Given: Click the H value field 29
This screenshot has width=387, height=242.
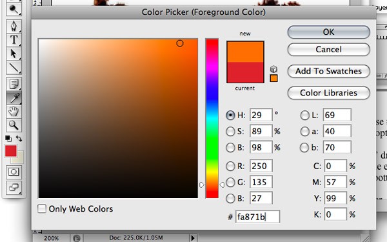Looking at the screenshot, I should (x=261, y=115).
